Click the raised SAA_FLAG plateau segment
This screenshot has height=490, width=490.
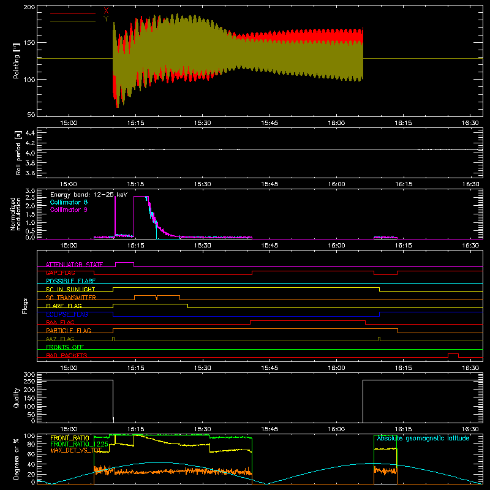(x=308, y=320)
